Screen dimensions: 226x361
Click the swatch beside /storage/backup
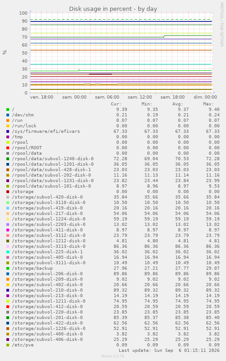point(8,268)
